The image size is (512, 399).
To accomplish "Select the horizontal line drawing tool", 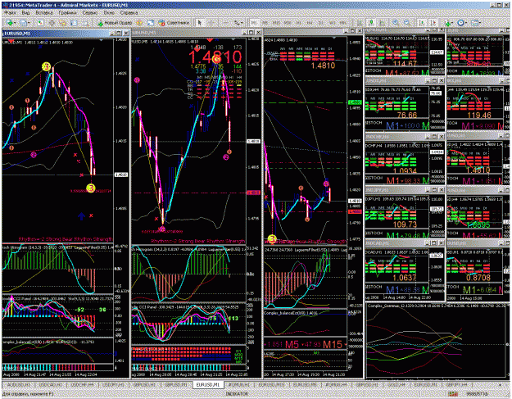I will pyautogui.click(x=226, y=23).
